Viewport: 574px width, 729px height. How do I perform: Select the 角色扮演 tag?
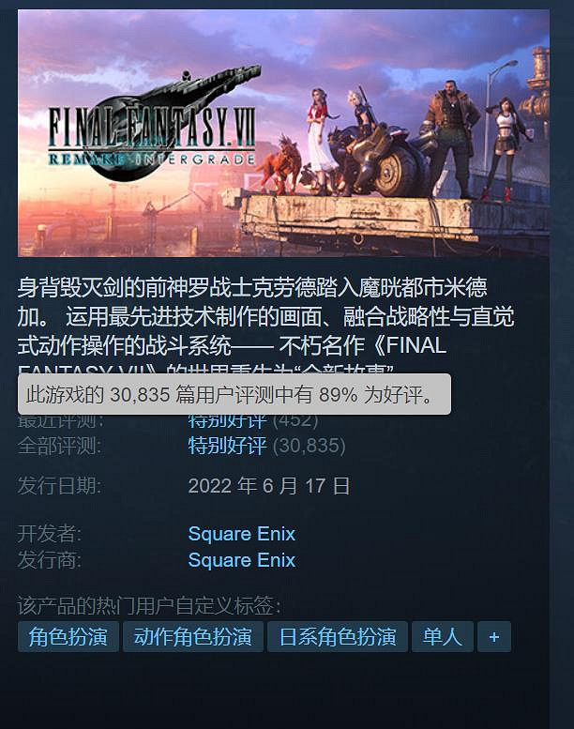(x=68, y=636)
